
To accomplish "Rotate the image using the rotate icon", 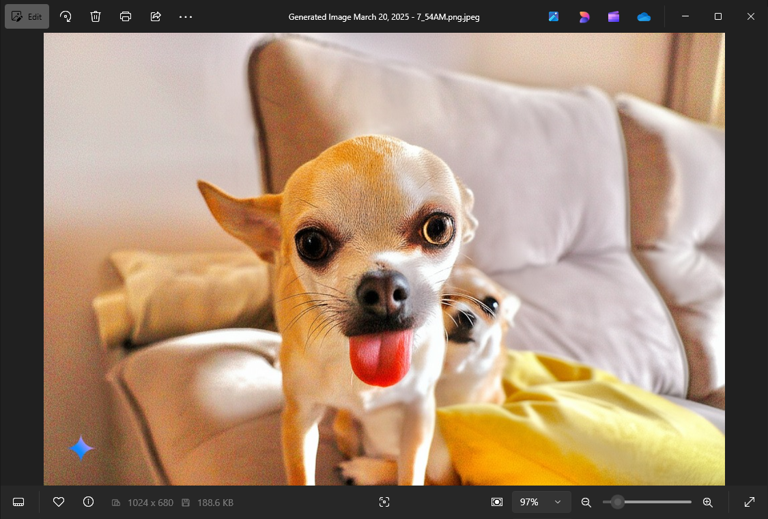I will (66, 16).
